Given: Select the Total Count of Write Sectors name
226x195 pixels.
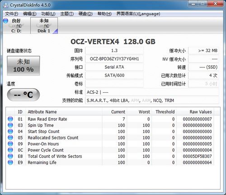Looking at the screenshot, I should click(x=55, y=156).
